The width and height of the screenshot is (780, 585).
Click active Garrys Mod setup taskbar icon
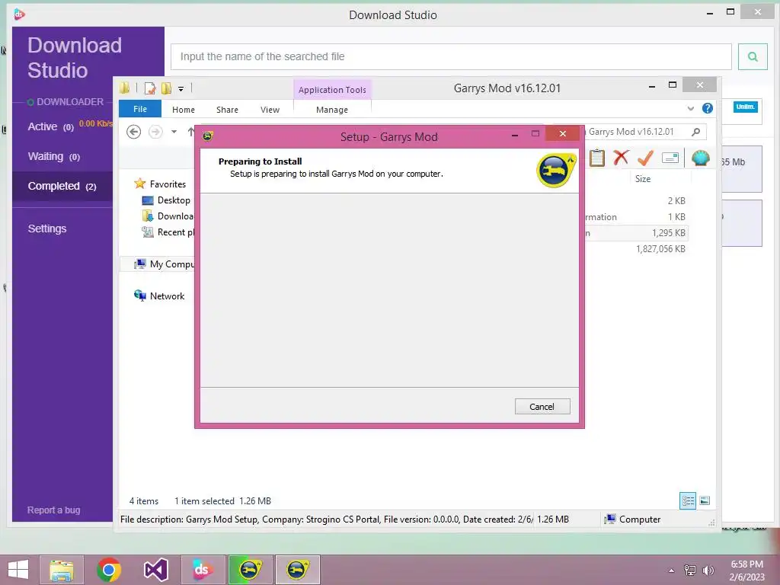click(x=298, y=570)
